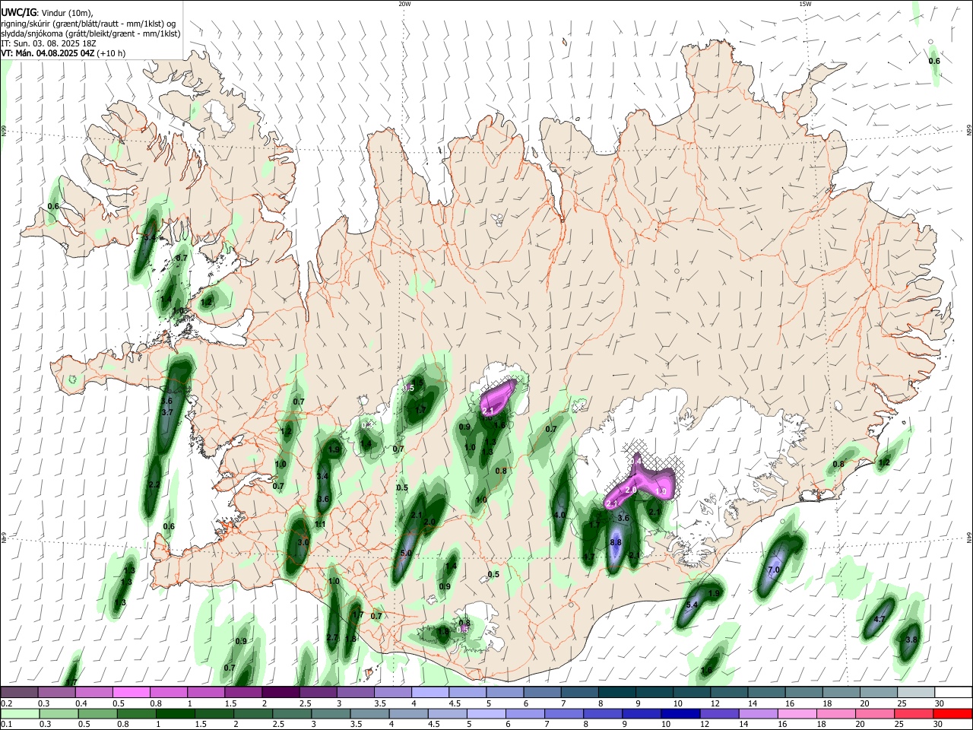Click the precipitation value '4.0'
Image resolution: width=973 pixels, height=730 pixels.
pos(559,515)
